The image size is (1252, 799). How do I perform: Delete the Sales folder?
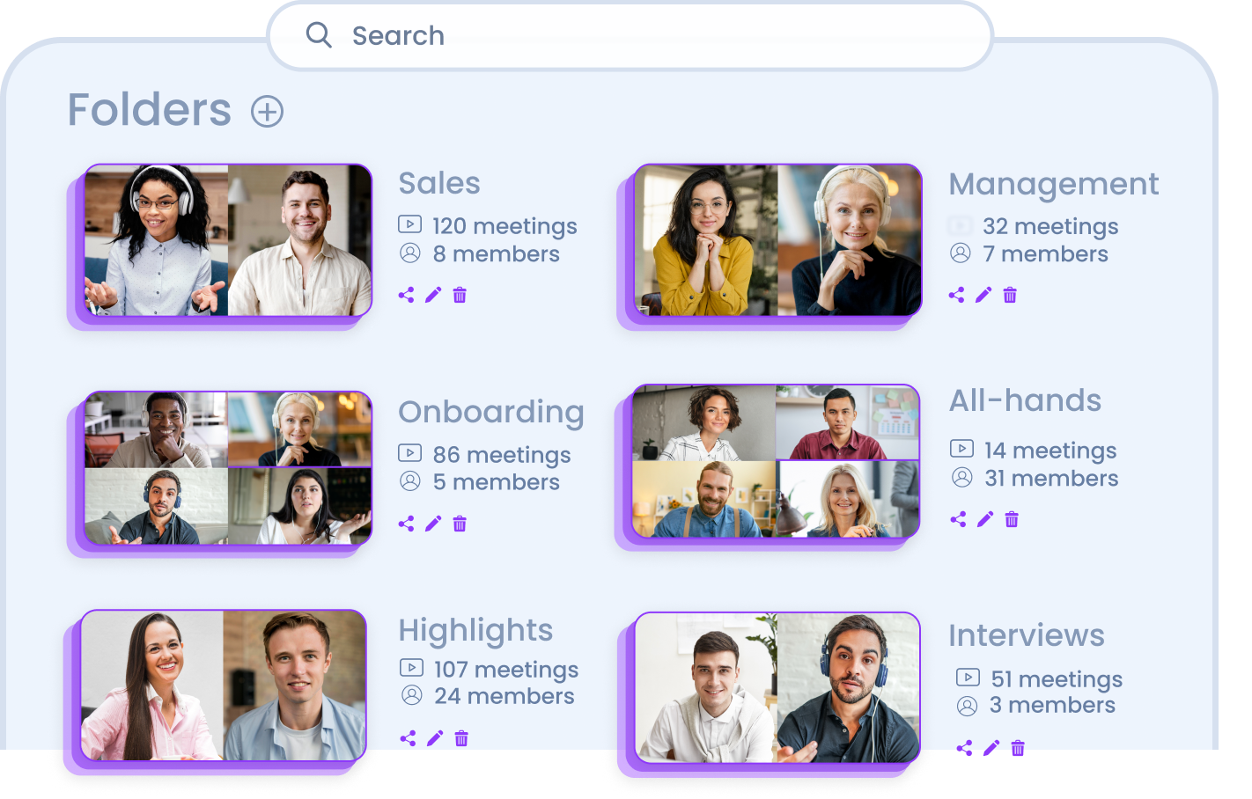tap(460, 295)
